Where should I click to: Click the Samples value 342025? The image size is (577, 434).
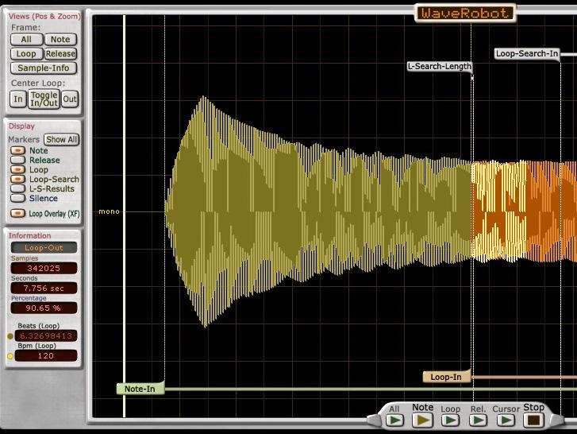point(44,268)
